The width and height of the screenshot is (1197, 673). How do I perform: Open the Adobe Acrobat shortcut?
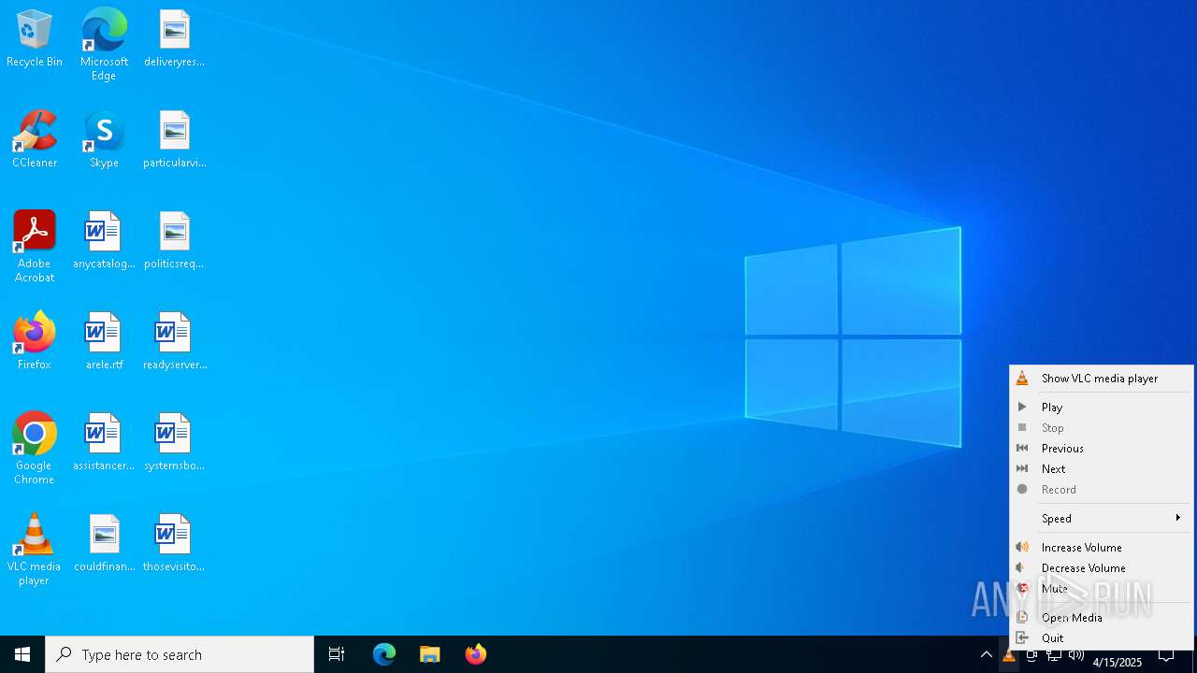coord(35,247)
